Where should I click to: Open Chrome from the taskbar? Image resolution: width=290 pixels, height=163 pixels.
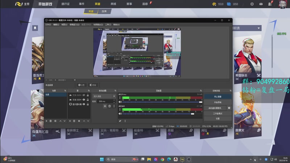tap(162, 159)
